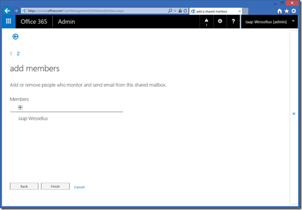
Task: Click the browser forward navigation button
Action: (16, 10)
